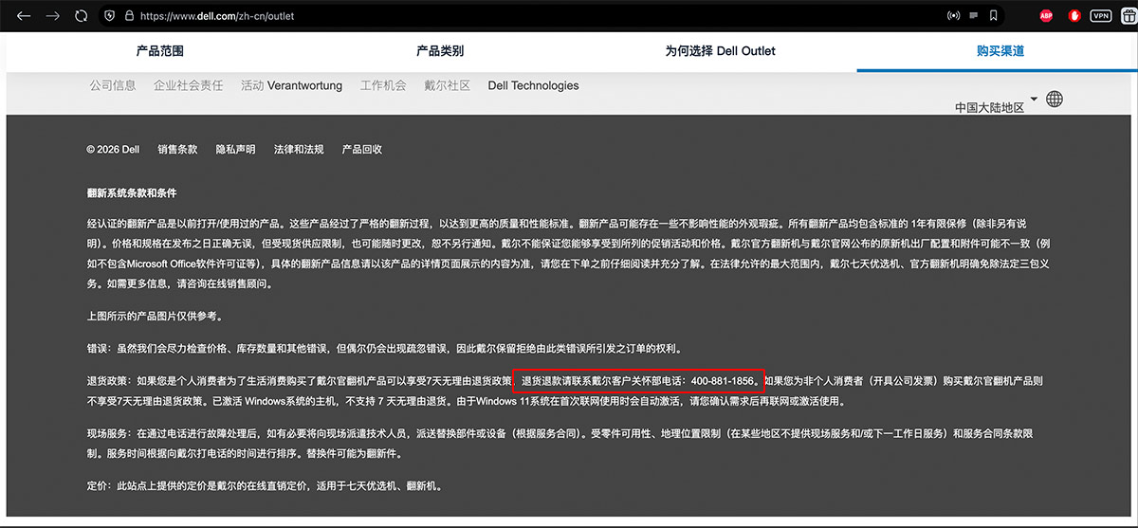This screenshot has width=1138, height=528.
Task: Open the red hand blocker extension
Action: pyautogui.click(x=1075, y=16)
